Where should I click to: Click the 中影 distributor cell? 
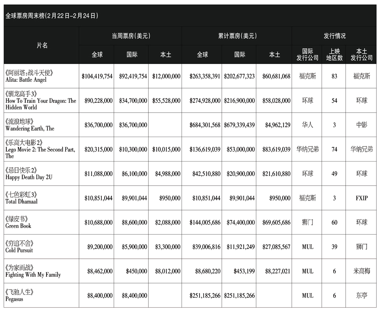click(361, 125)
